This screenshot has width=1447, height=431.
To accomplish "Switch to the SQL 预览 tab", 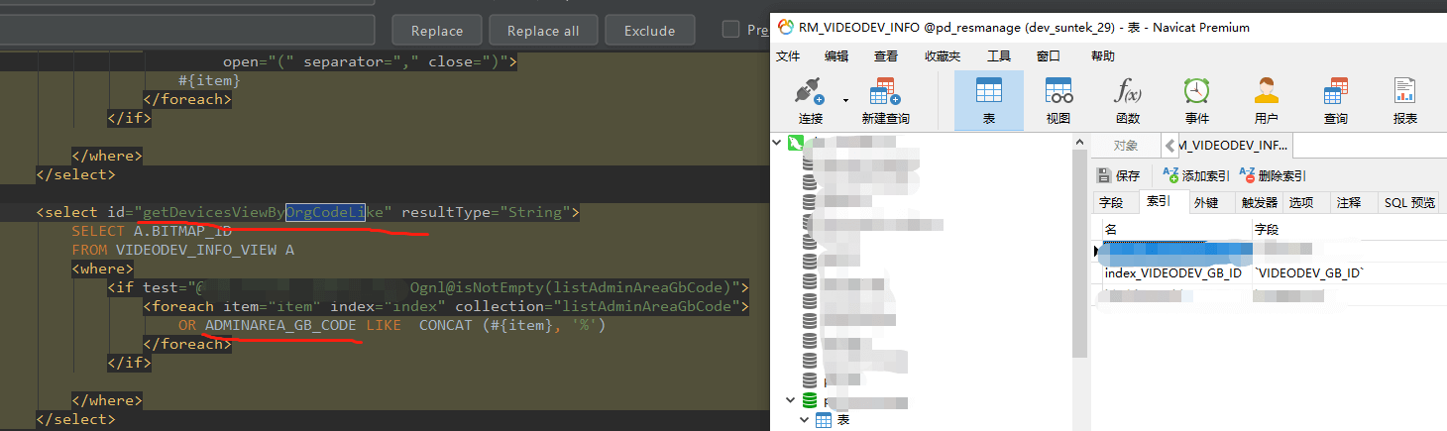I will [1409, 202].
